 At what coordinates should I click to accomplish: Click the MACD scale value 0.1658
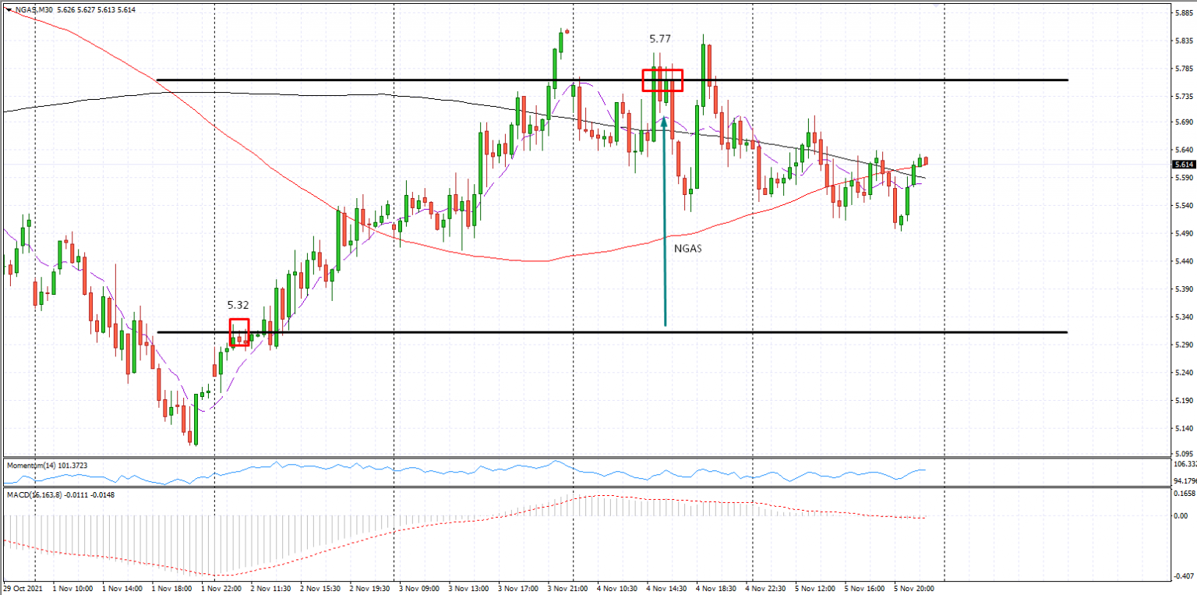tap(1185, 494)
